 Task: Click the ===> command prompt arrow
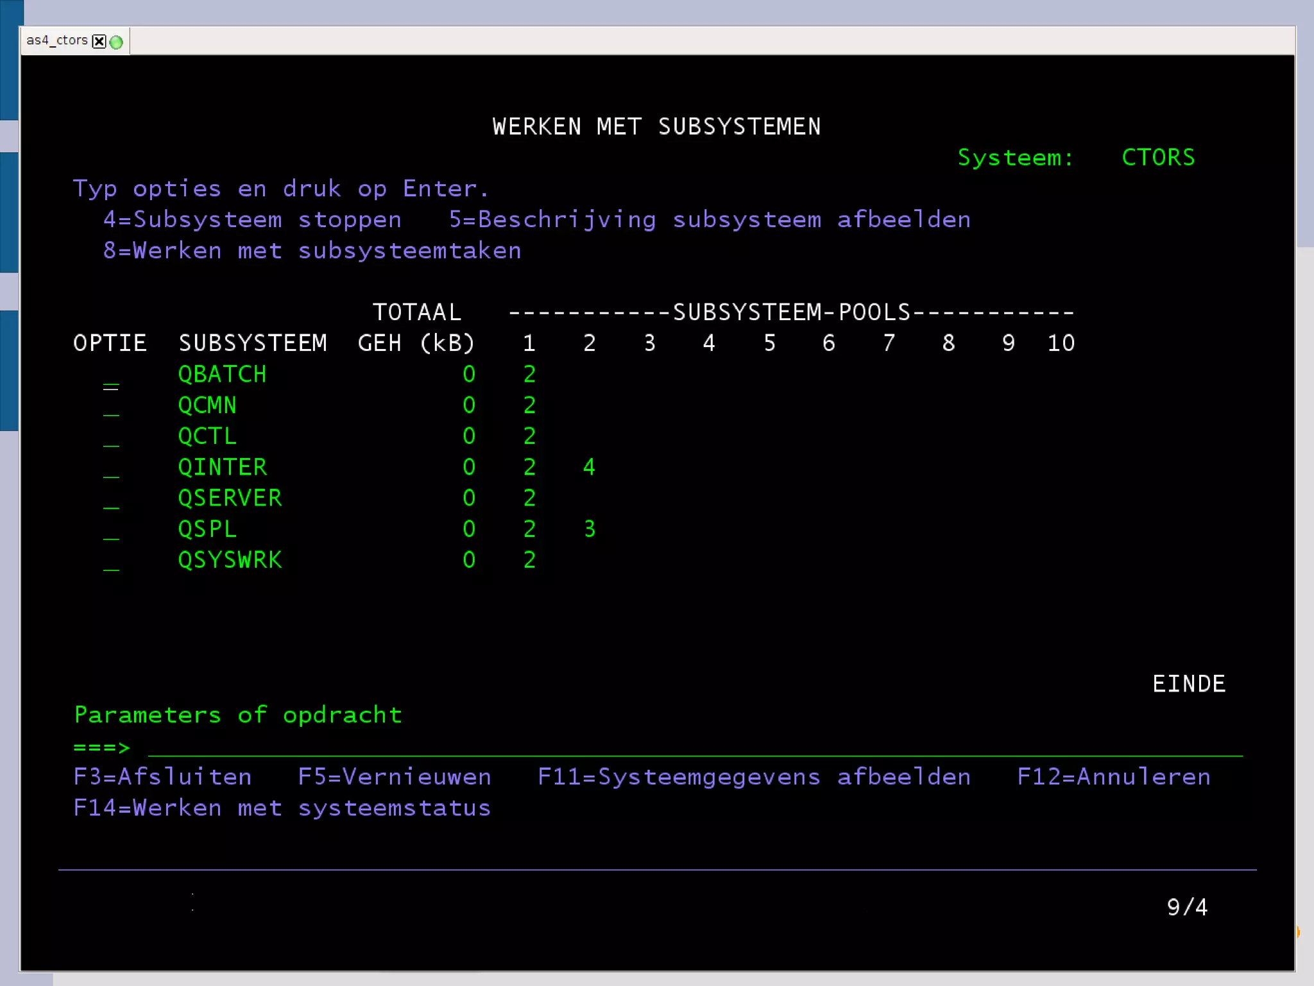click(x=101, y=747)
